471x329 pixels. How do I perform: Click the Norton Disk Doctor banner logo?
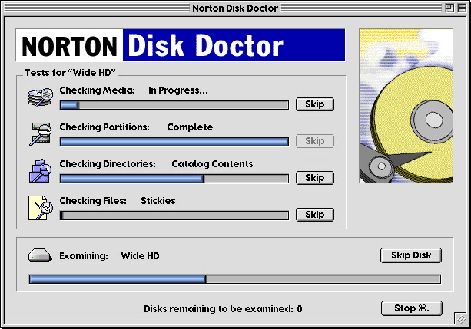coord(181,45)
